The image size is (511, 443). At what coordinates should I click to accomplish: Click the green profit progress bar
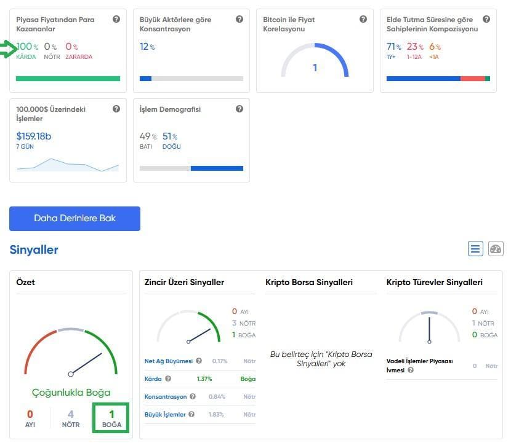coord(68,79)
